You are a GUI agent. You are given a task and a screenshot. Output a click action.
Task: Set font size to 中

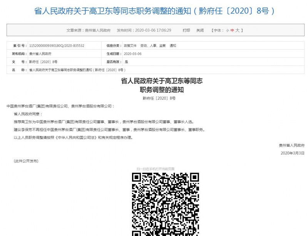(x=232, y=30)
